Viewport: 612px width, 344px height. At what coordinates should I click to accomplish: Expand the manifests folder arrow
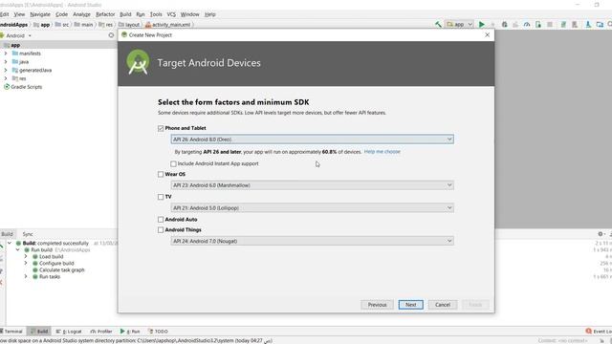6,54
